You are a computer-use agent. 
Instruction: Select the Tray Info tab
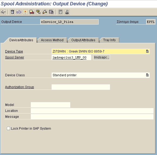[109, 40]
